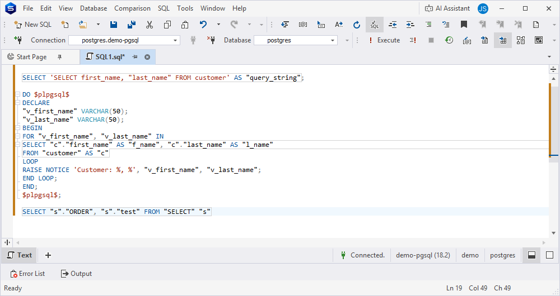Collapse the DO $plpgsql$ code block
This screenshot has height=296, width=560.
(17, 94)
